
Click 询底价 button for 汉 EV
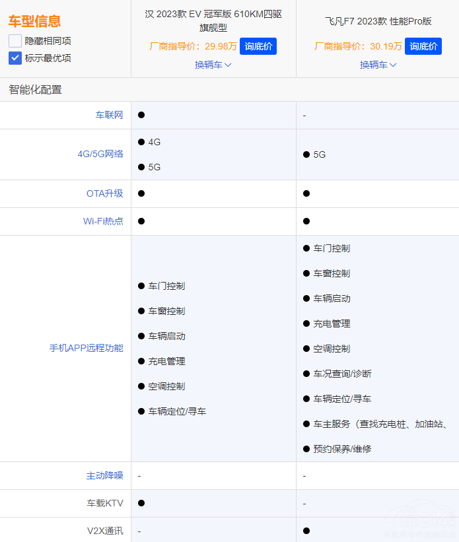pos(258,46)
